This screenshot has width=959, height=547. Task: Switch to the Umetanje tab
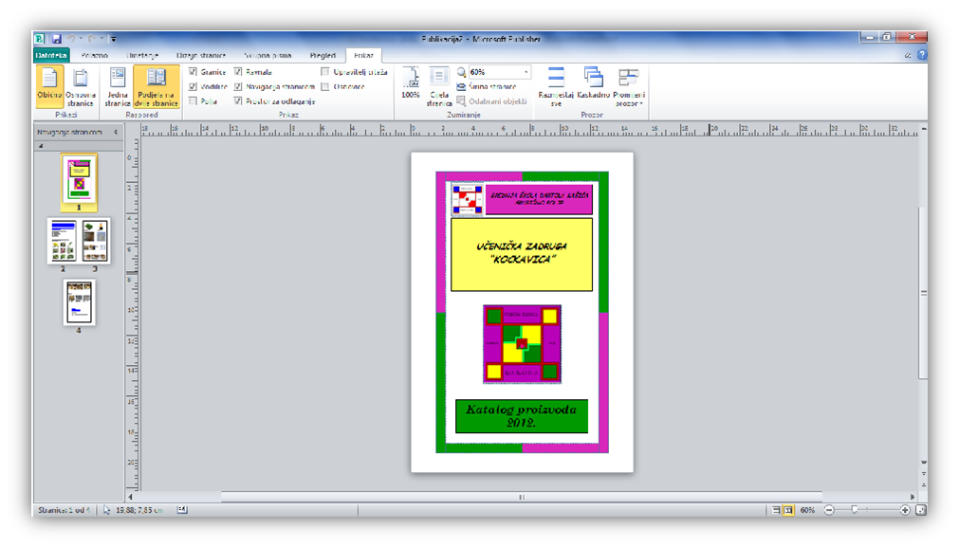(x=142, y=55)
